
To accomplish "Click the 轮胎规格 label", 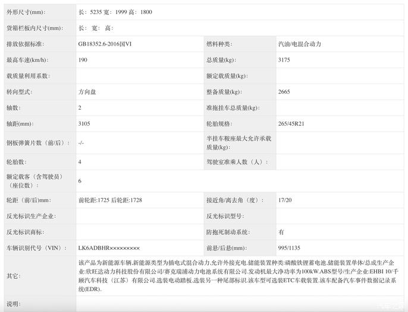I will pyautogui.click(x=219, y=124).
